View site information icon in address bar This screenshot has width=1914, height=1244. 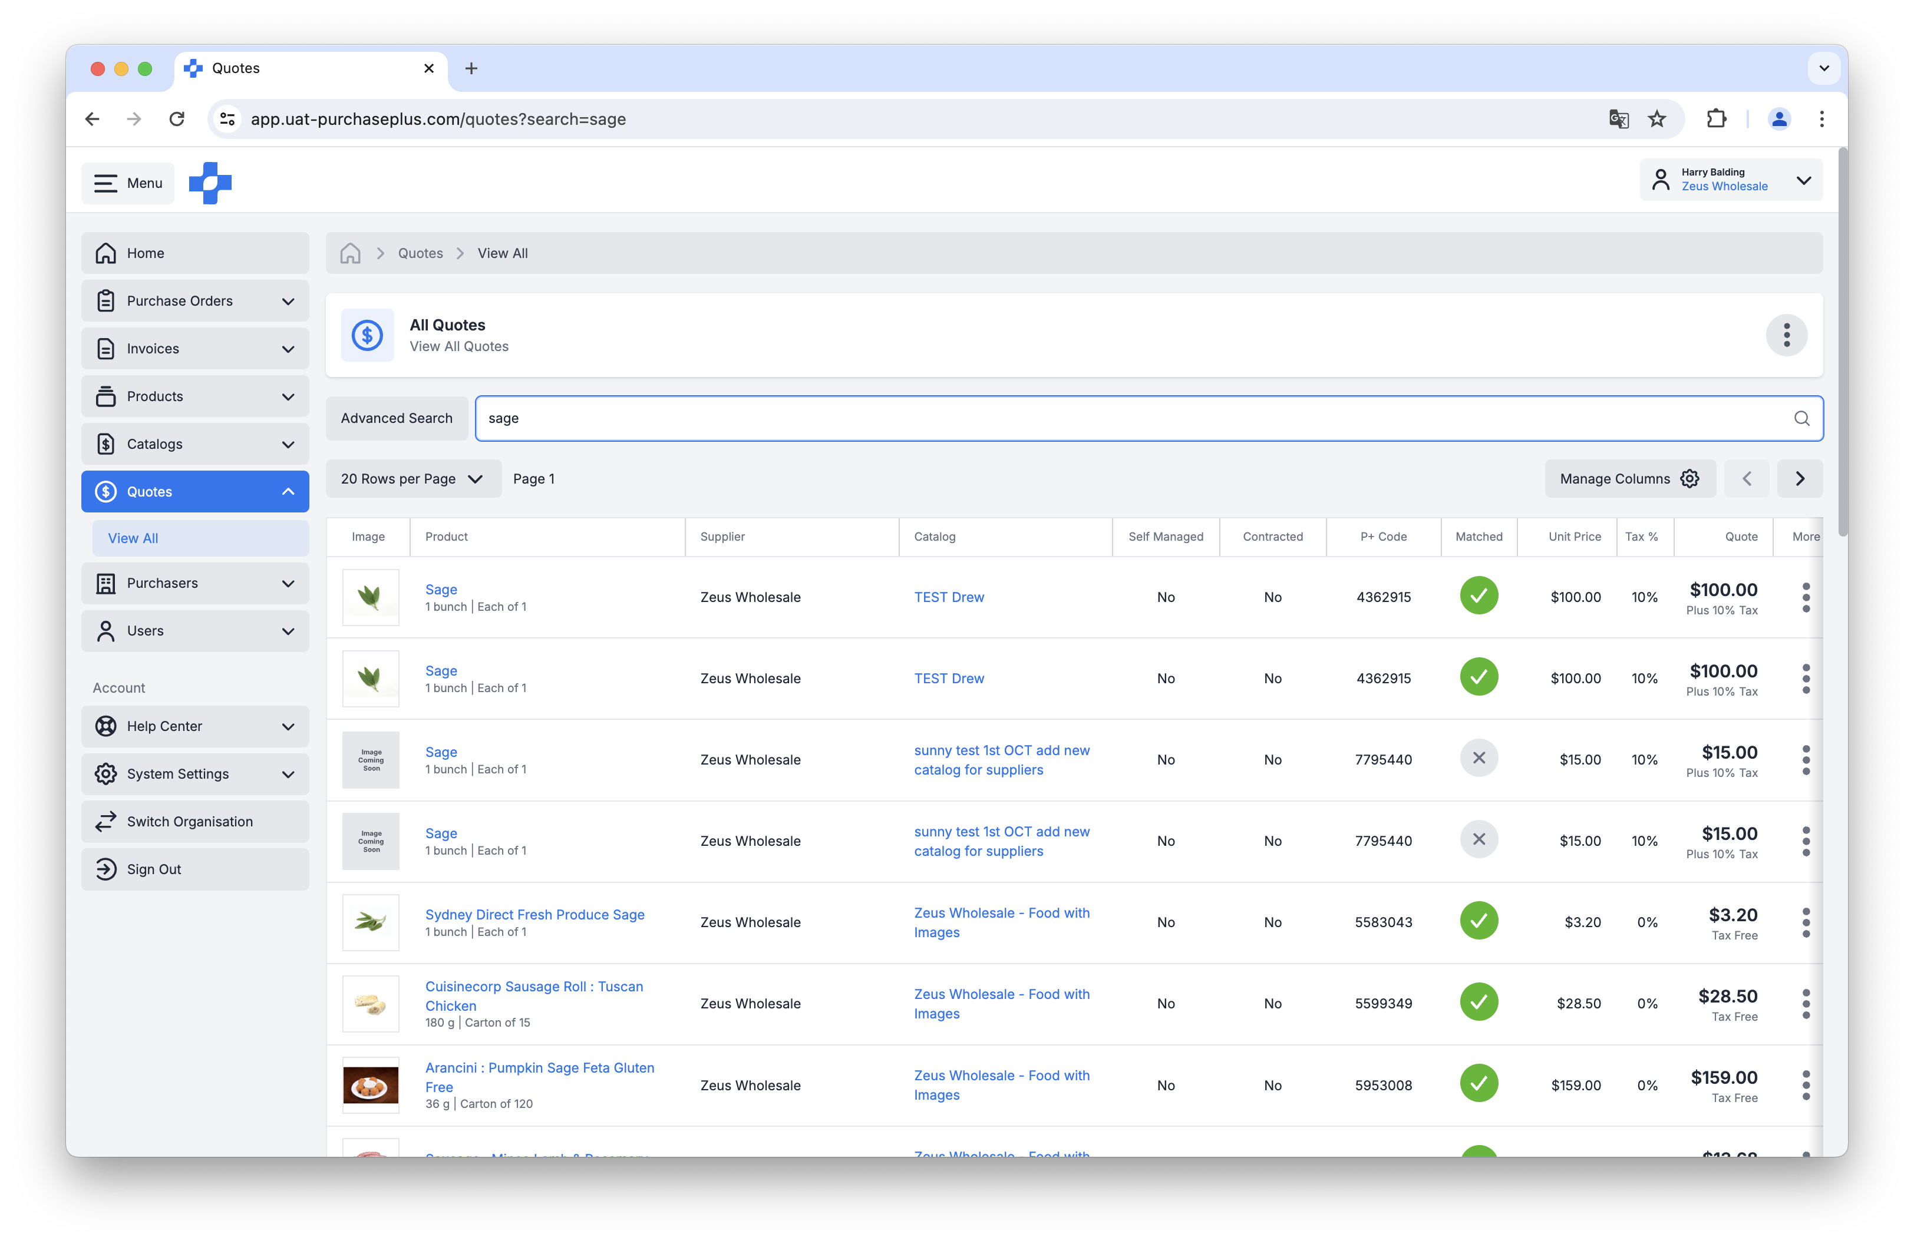click(x=227, y=119)
